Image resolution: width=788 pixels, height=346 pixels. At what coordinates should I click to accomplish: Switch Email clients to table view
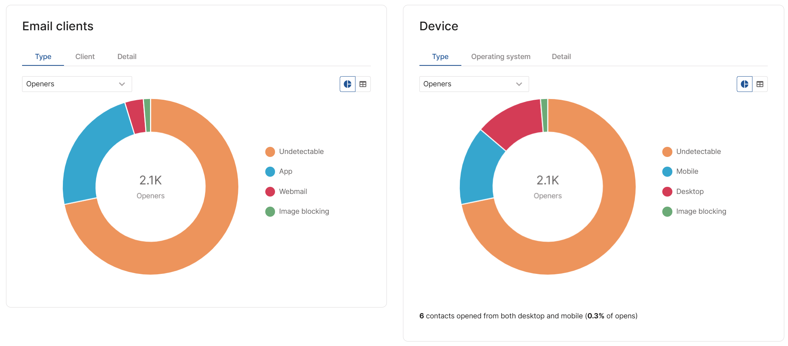363,84
